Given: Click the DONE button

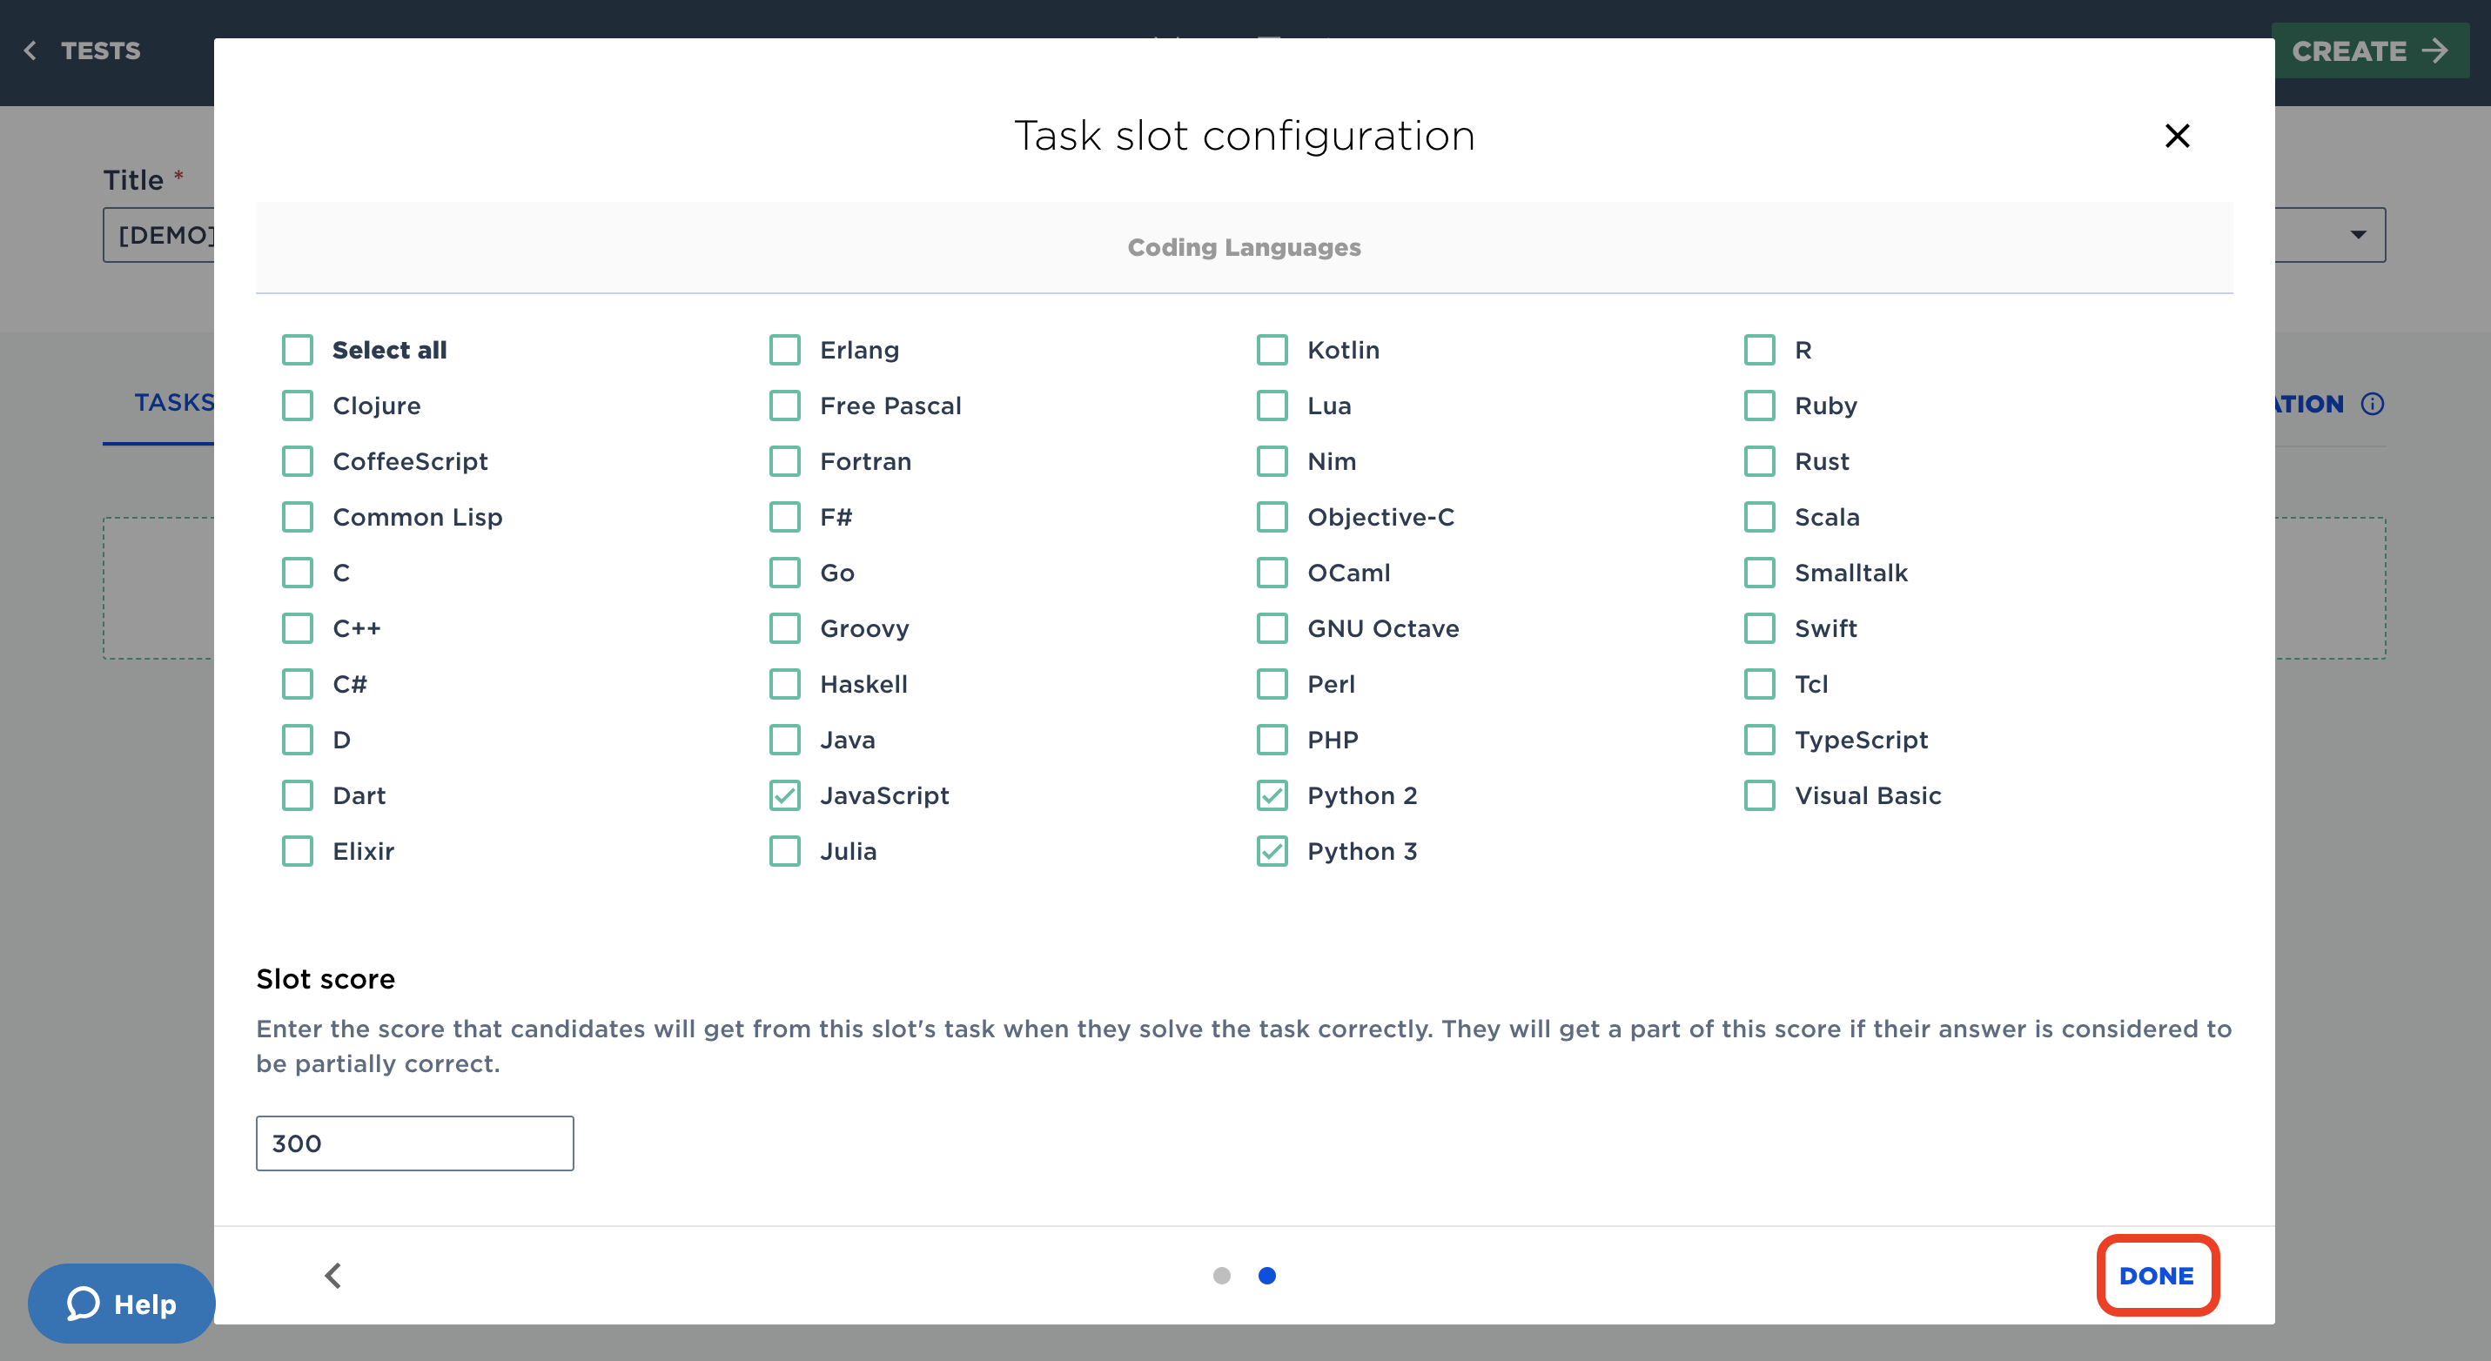Looking at the screenshot, I should pyautogui.click(x=2157, y=1275).
